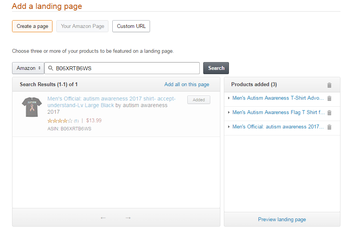Open the Men's Official: autism awareness 2017 shirt result title
This screenshot has height=234, width=349.
click(111, 102)
